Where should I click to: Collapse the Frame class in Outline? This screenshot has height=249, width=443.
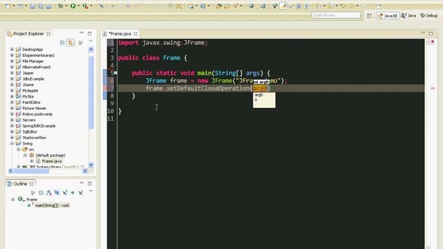click(12, 199)
